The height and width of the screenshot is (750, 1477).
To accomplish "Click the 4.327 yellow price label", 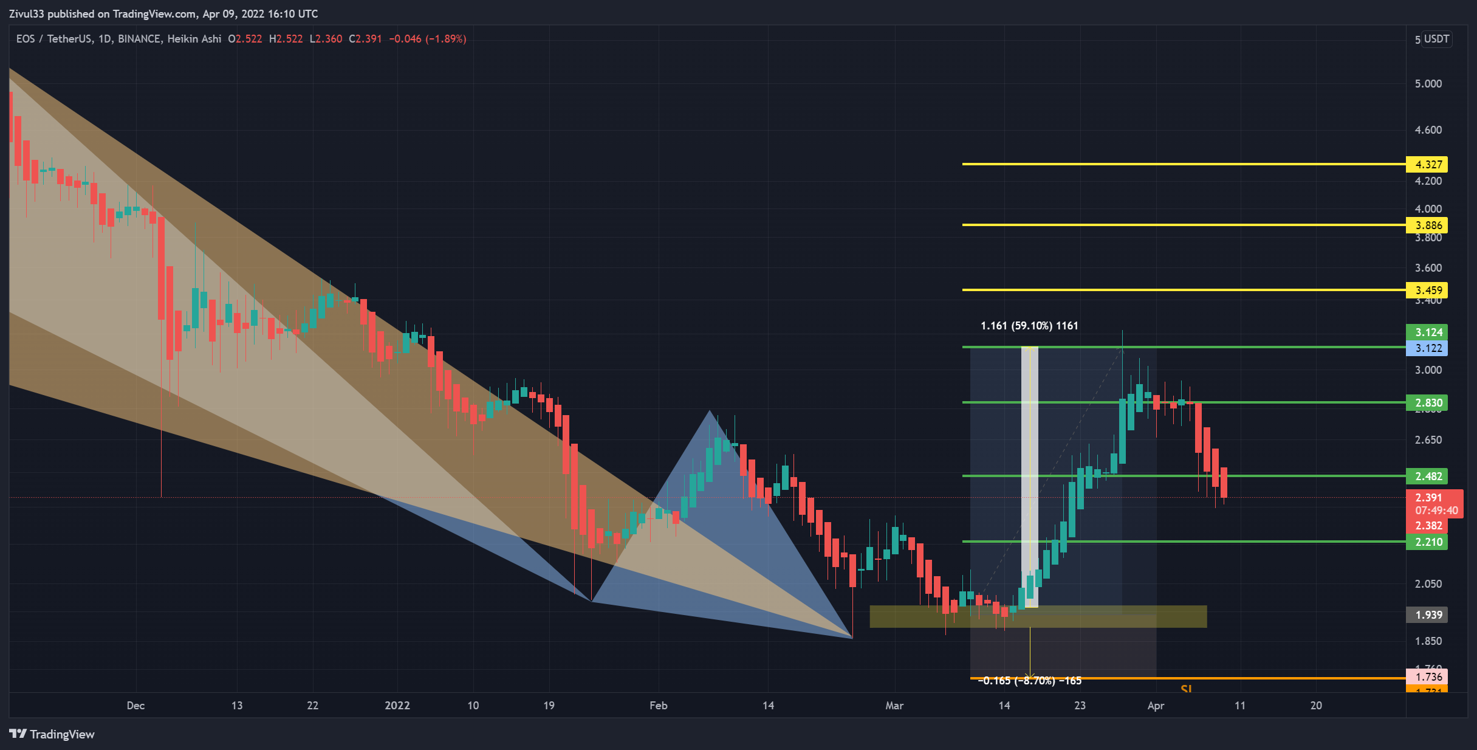I will [x=1427, y=164].
